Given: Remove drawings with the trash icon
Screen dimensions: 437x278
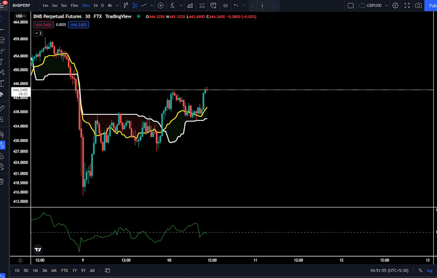Looking at the screenshot, I should tap(3, 182).
